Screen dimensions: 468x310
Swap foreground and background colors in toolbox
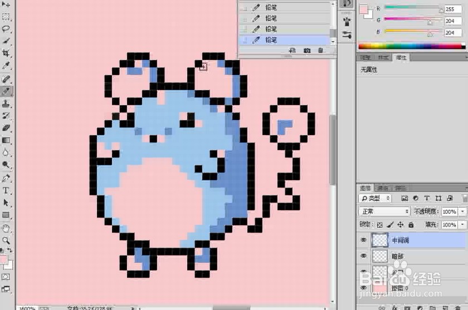click(x=10, y=250)
